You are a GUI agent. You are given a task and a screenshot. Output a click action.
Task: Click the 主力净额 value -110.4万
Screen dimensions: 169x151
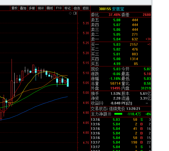pyautogui.click(x=134, y=114)
